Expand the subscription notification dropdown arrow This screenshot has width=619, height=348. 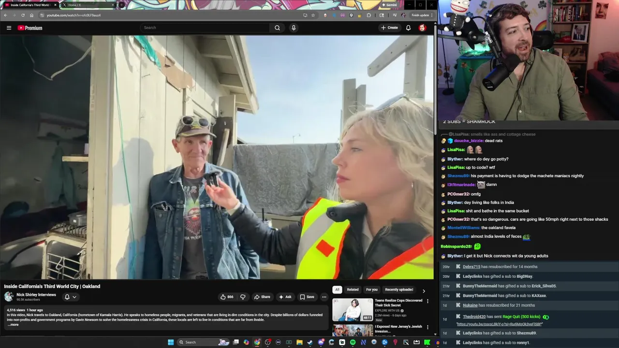74,297
